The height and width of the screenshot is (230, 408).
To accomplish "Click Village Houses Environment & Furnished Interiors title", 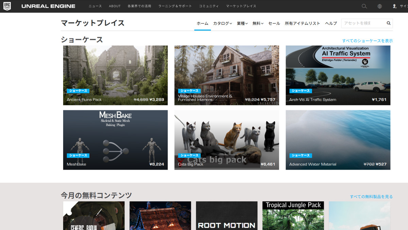I will [205, 98].
